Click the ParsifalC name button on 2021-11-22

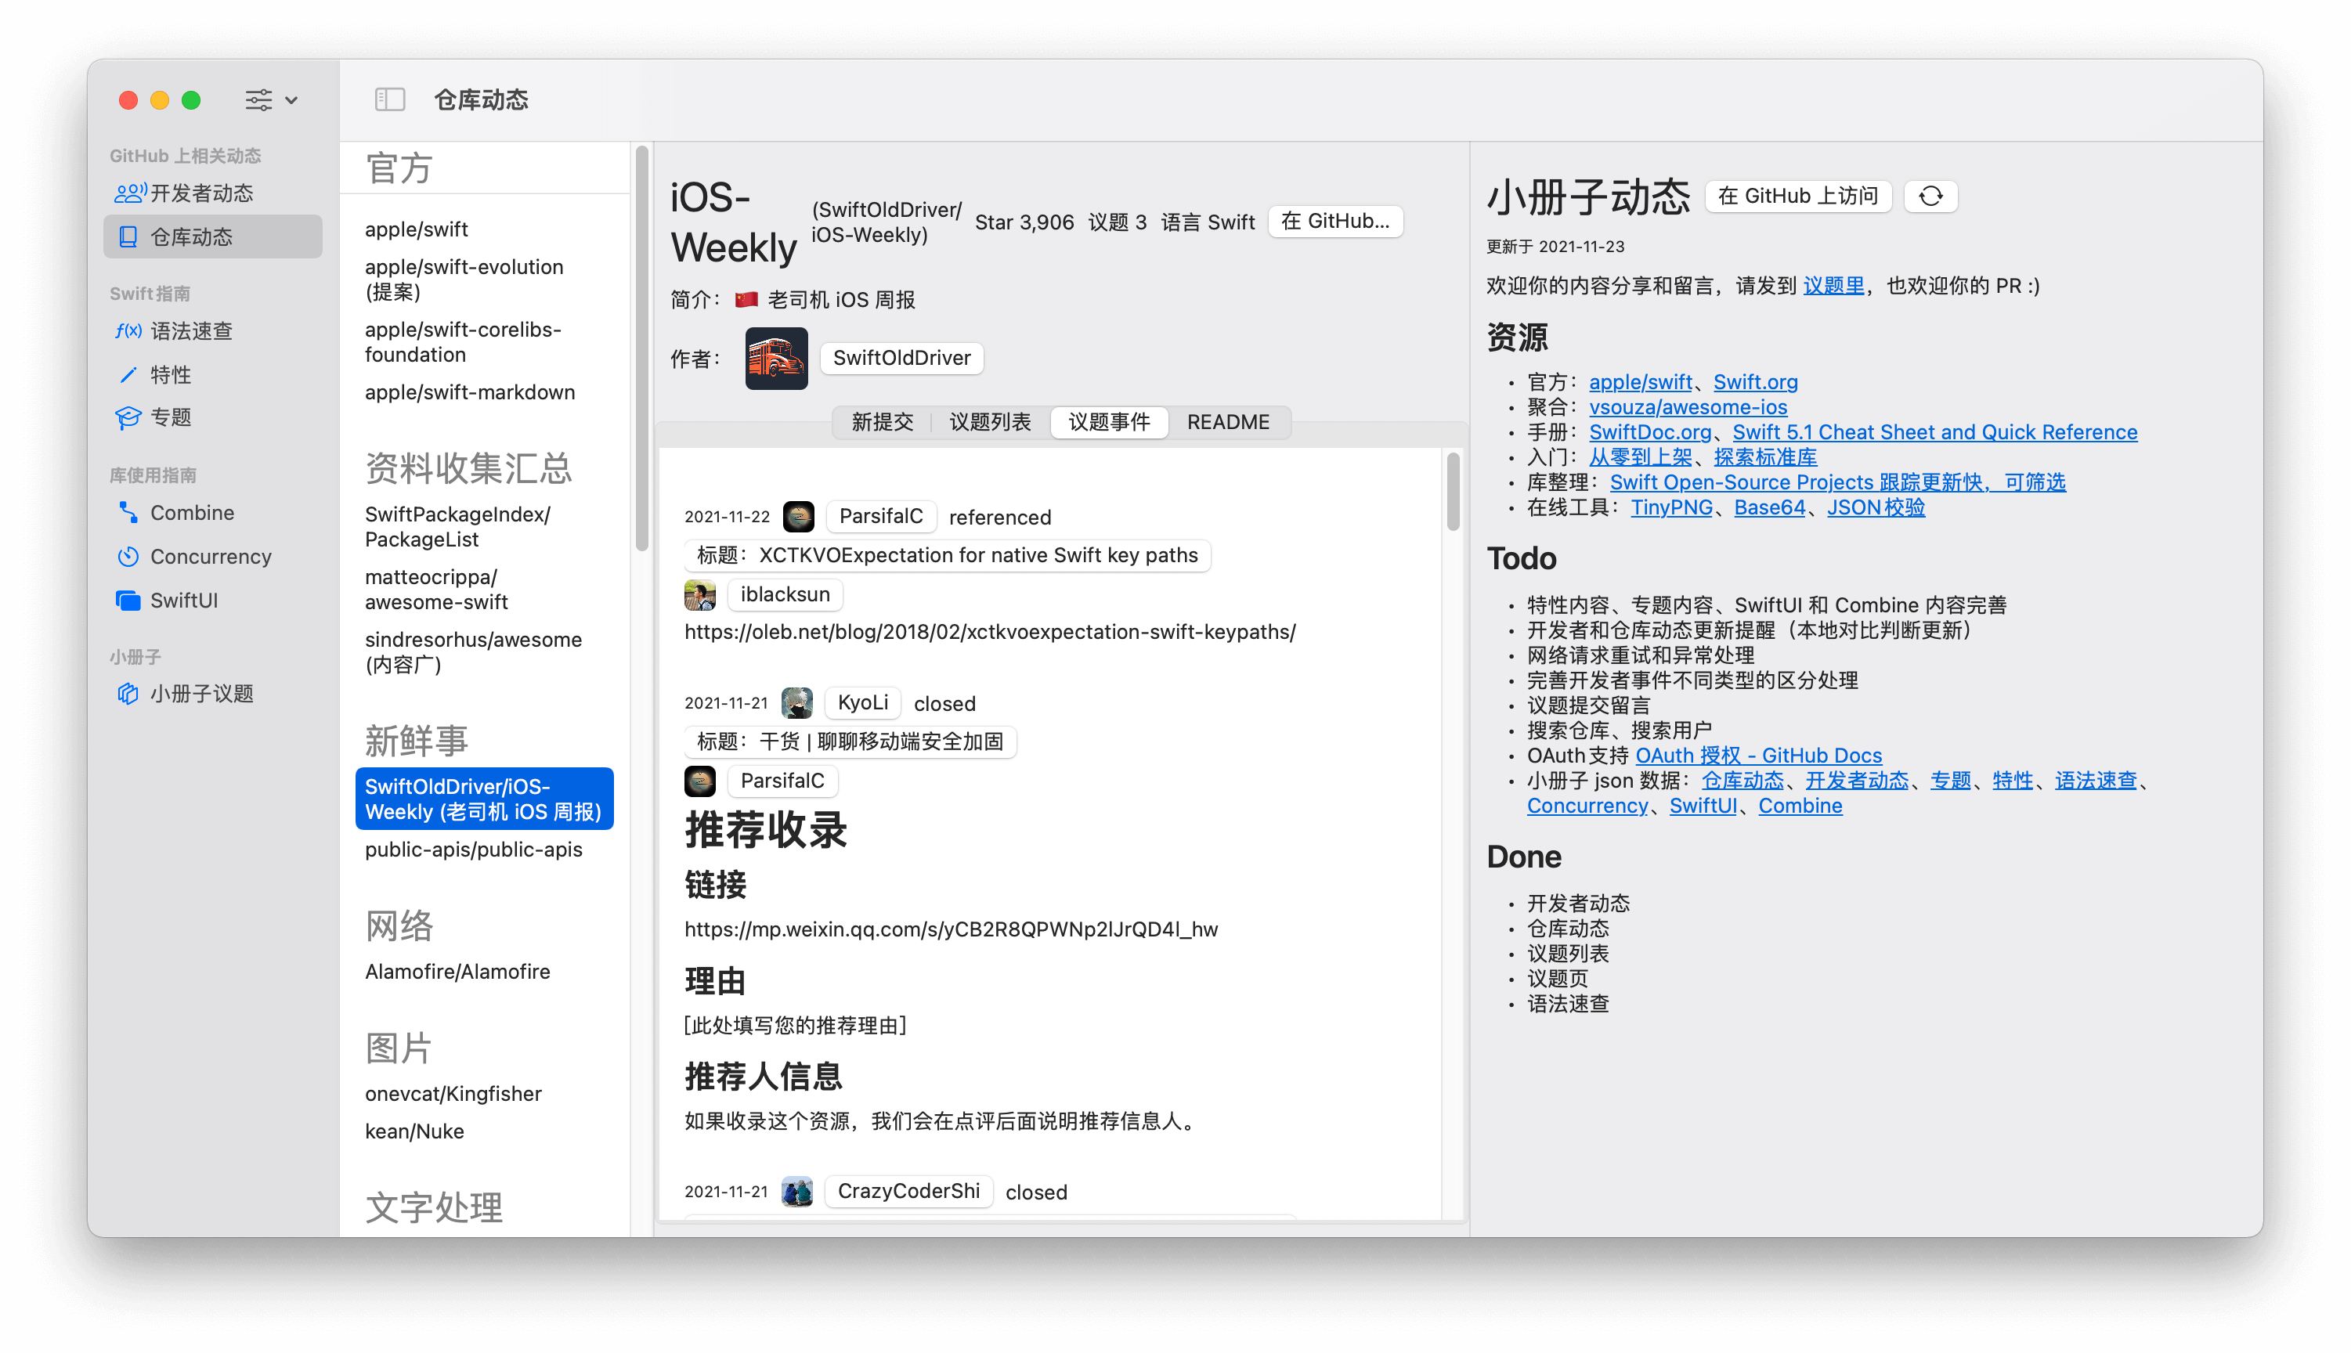[881, 517]
